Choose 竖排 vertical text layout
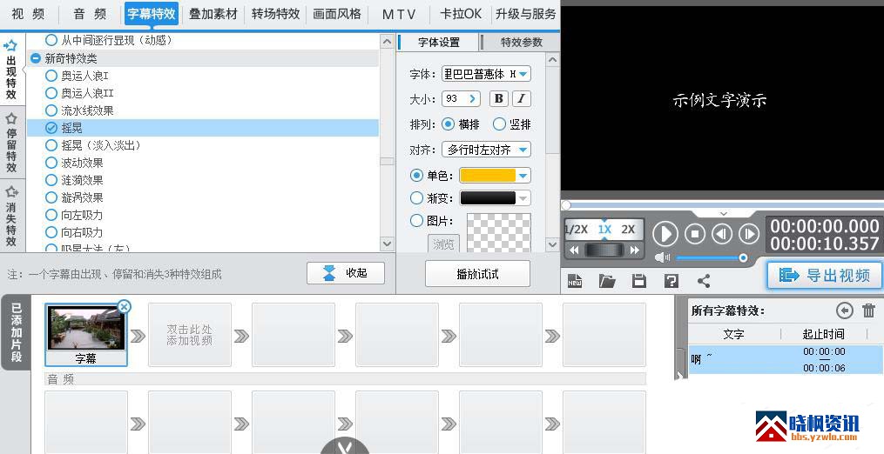The width and height of the screenshot is (884, 454). pyautogui.click(x=512, y=124)
